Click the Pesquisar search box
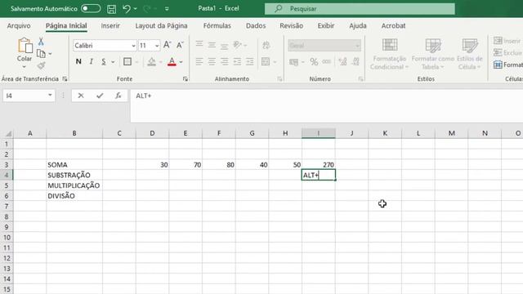523x294 pixels. coord(360,9)
